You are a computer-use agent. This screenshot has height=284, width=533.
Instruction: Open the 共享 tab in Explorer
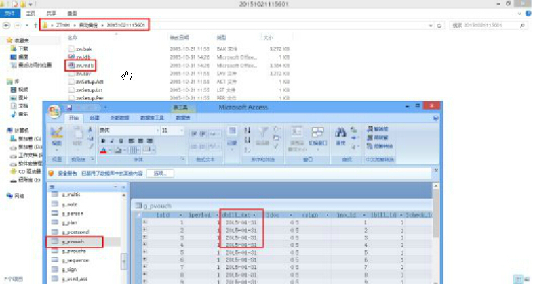[x=52, y=14]
